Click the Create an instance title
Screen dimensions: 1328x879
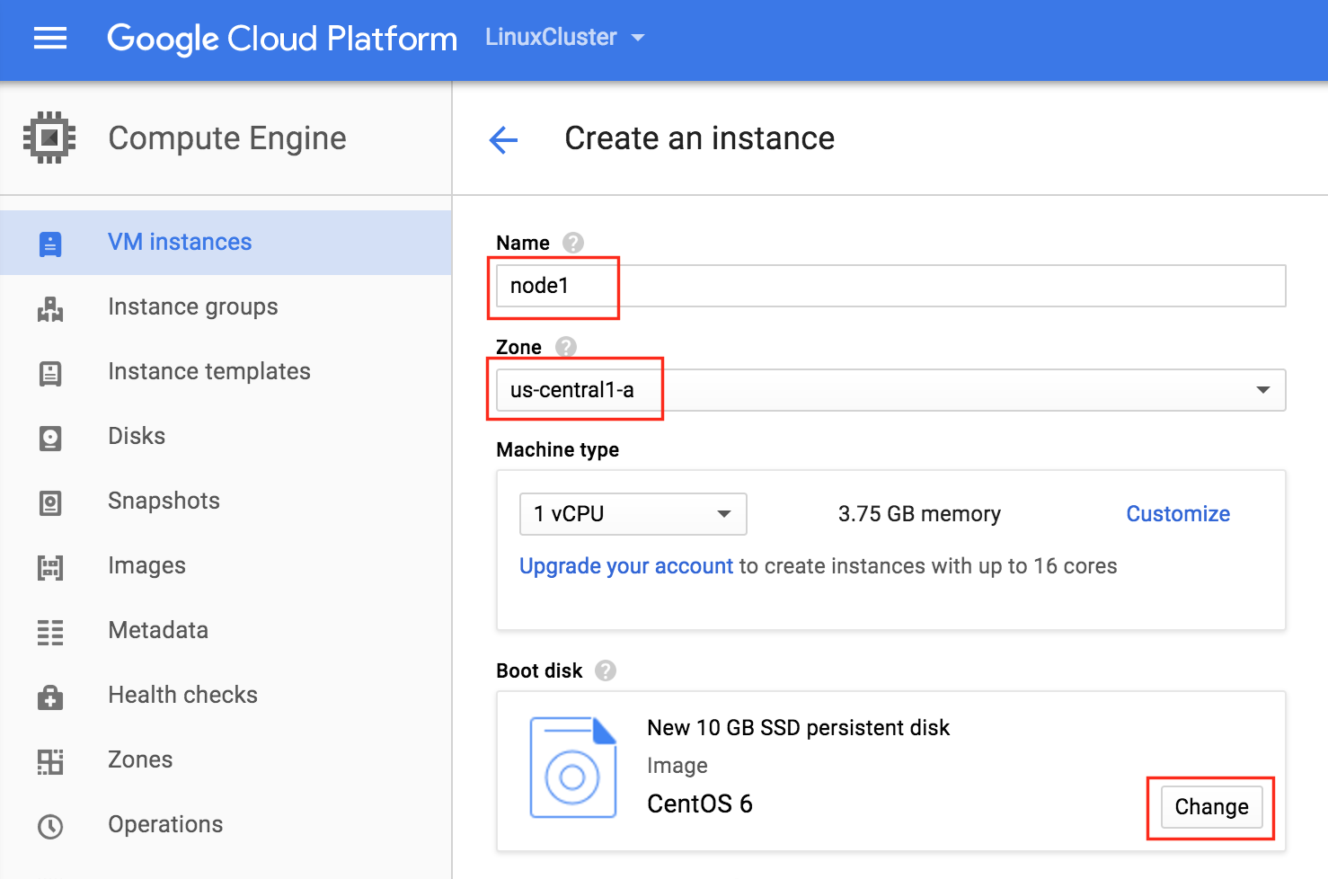(700, 138)
